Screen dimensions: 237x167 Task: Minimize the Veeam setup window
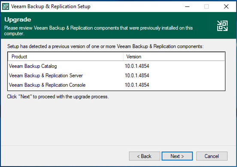tap(187, 6)
